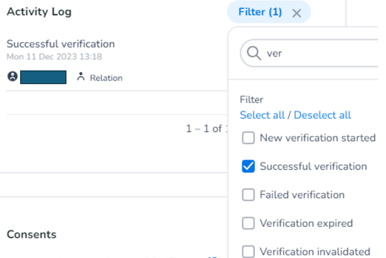Open the Filter (1) dropdown chip
This screenshot has height=258, width=386.
coord(260,12)
